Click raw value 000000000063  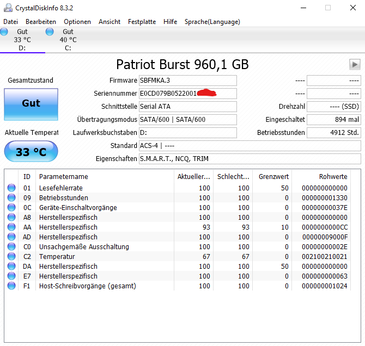coord(325,276)
